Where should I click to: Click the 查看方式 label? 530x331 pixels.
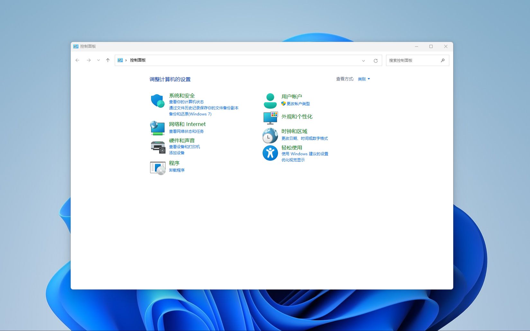(x=345, y=79)
